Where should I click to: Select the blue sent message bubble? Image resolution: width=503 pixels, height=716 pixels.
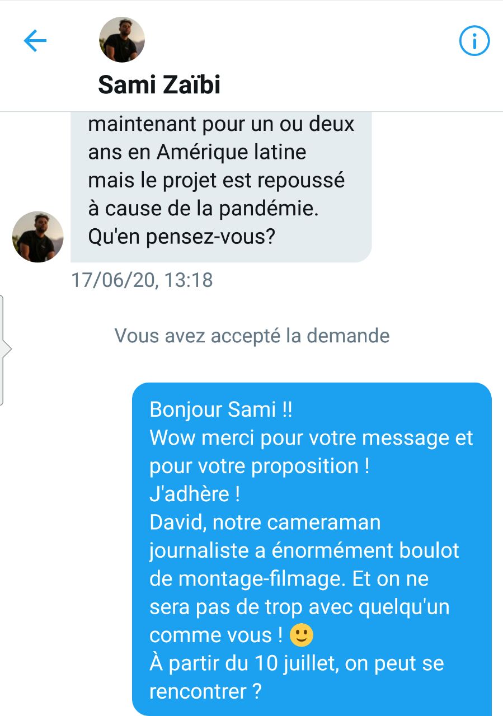(312, 549)
